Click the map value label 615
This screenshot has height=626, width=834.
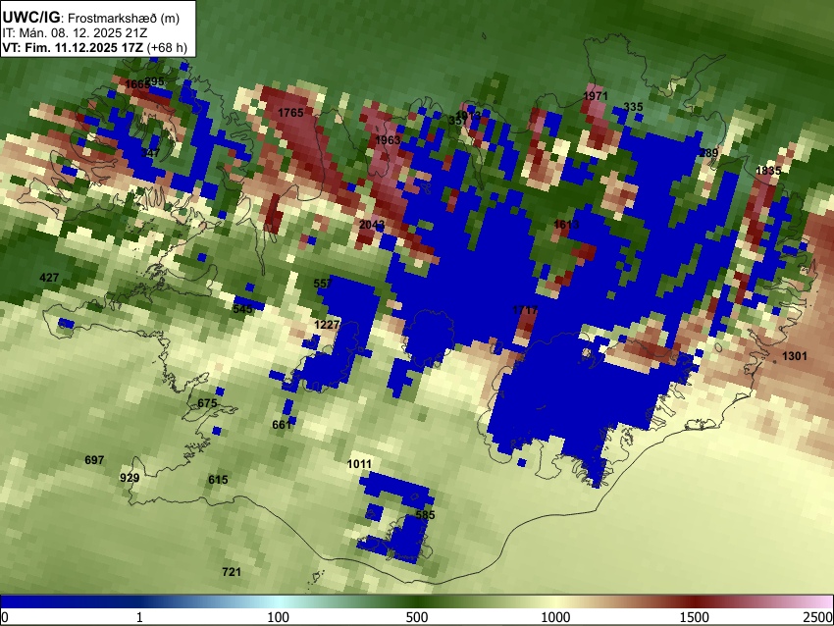pos(218,480)
